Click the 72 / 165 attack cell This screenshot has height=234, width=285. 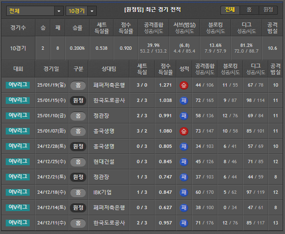pyautogui.click(x=205, y=100)
